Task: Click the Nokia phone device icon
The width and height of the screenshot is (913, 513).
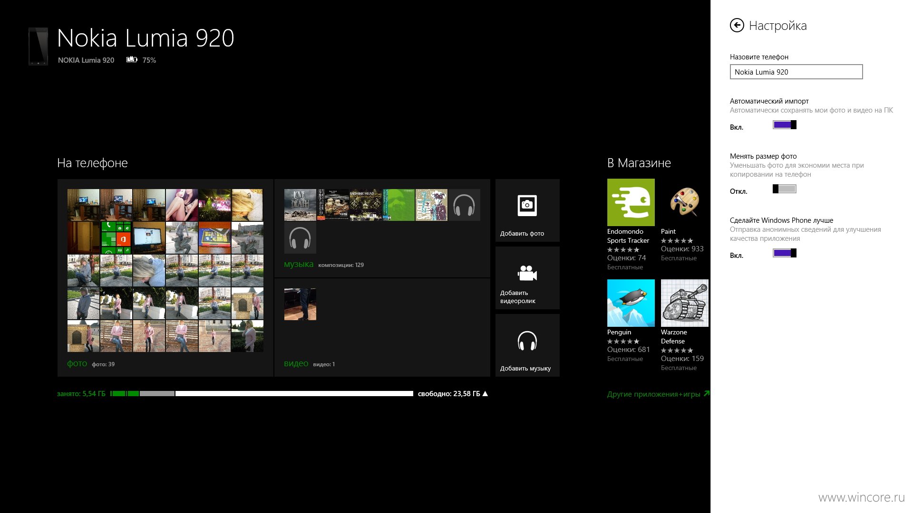Action: point(38,46)
